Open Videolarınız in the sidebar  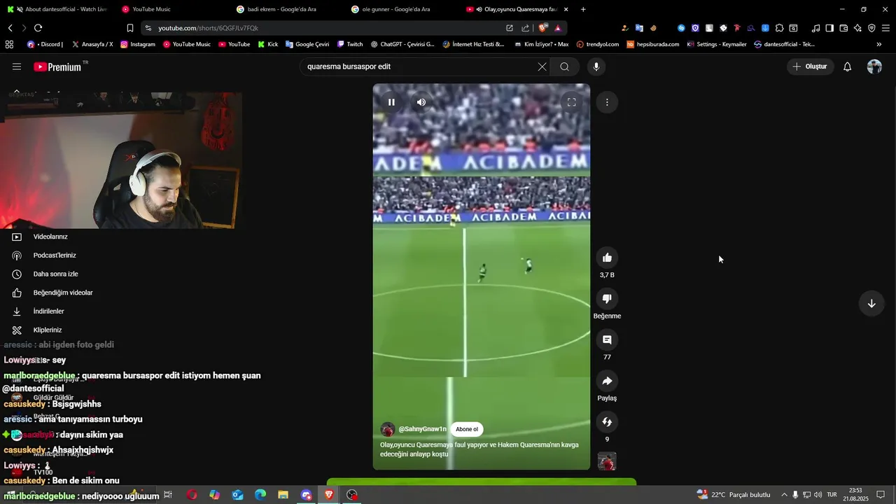click(49, 237)
